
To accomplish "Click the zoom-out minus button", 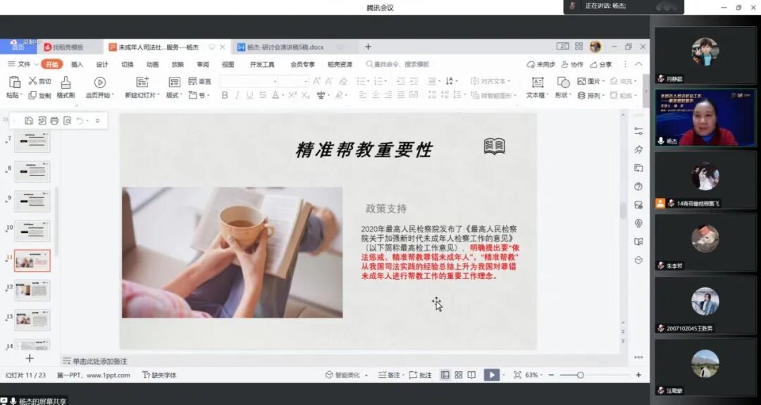I will [x=551, y=375].
